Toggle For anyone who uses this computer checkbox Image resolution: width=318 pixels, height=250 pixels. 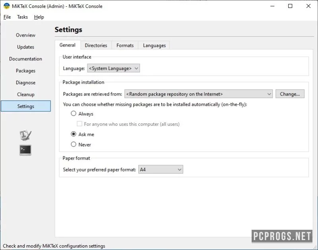coord(79,124)
